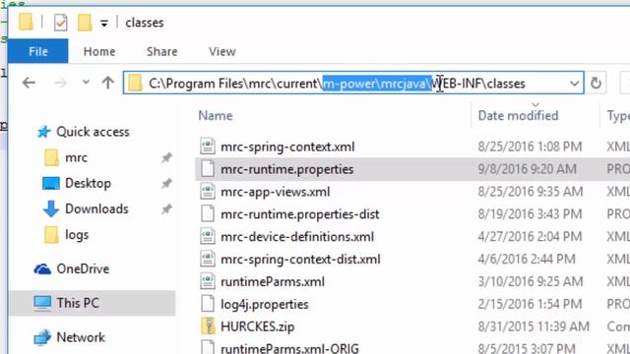The width and height of the screenshot is (630, 354).
Task: Select the log4j.properties file
Action: point(265,304)
